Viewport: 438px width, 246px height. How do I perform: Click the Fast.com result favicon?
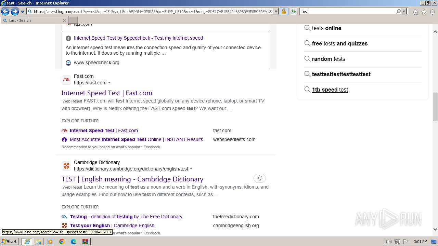(66, 80)
